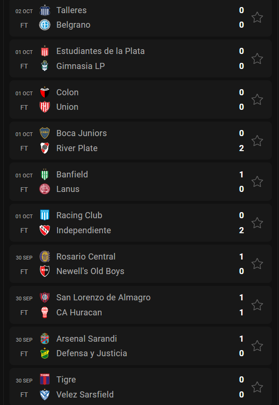This screenshot has width=279, height=405.
Task: Click the Velez Sarsfield crest
Action: tap(44, 395)
